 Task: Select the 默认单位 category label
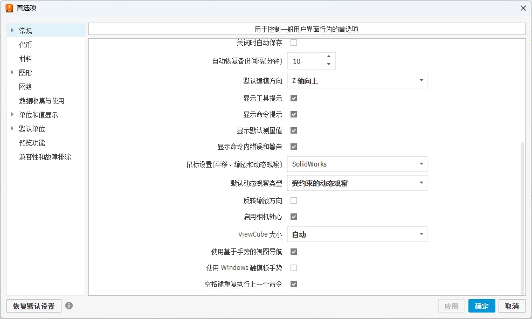[x=32, y=129]
